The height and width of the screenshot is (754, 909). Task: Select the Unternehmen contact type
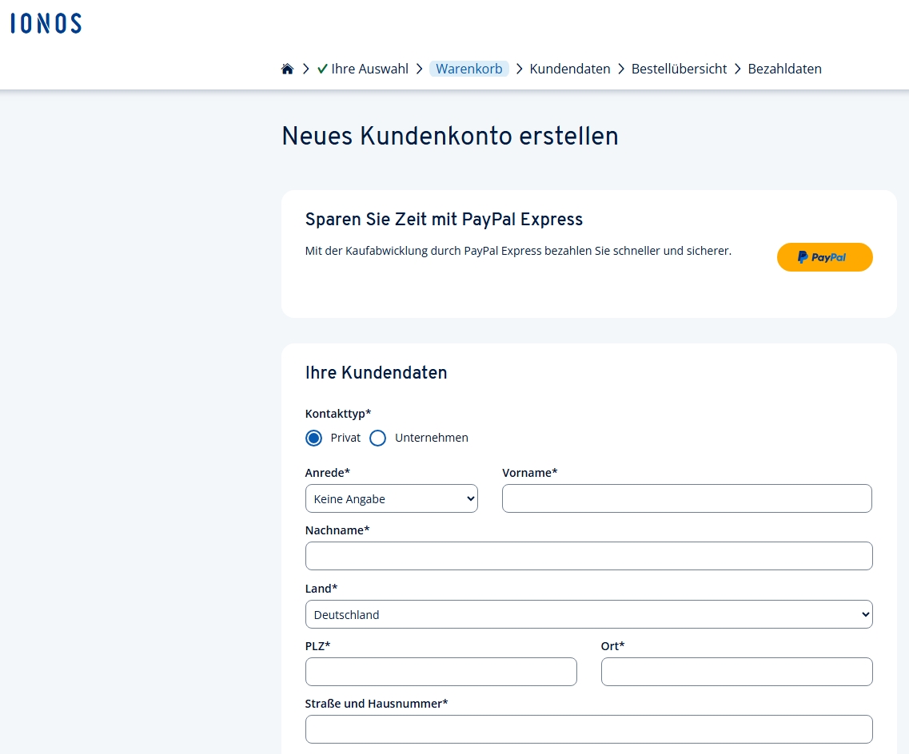tap(378, 438)
